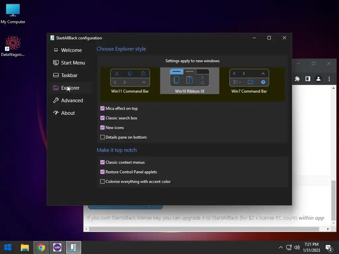
Task: Toggle Restore Control Panel applets
Action: (x=103, y=172)
